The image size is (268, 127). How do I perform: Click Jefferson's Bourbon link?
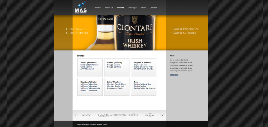pos(89,84)
